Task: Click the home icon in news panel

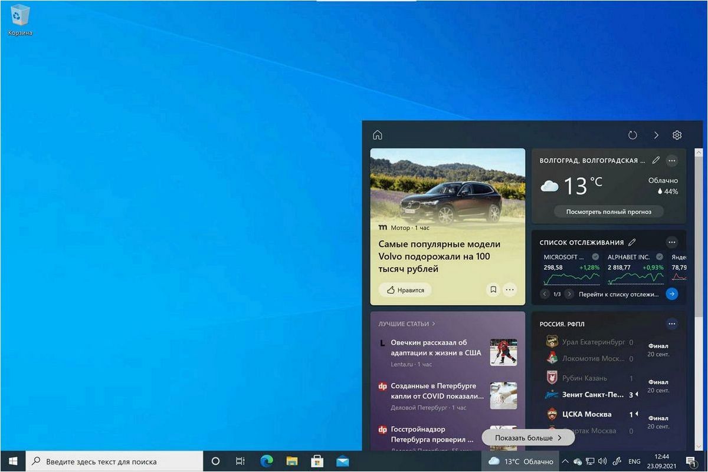Action: (378, 135)
